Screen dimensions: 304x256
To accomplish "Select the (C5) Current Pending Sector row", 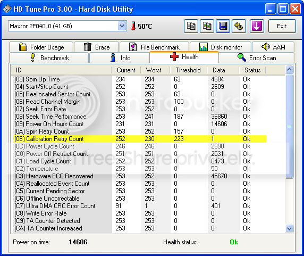I will (x=140, y=191).
